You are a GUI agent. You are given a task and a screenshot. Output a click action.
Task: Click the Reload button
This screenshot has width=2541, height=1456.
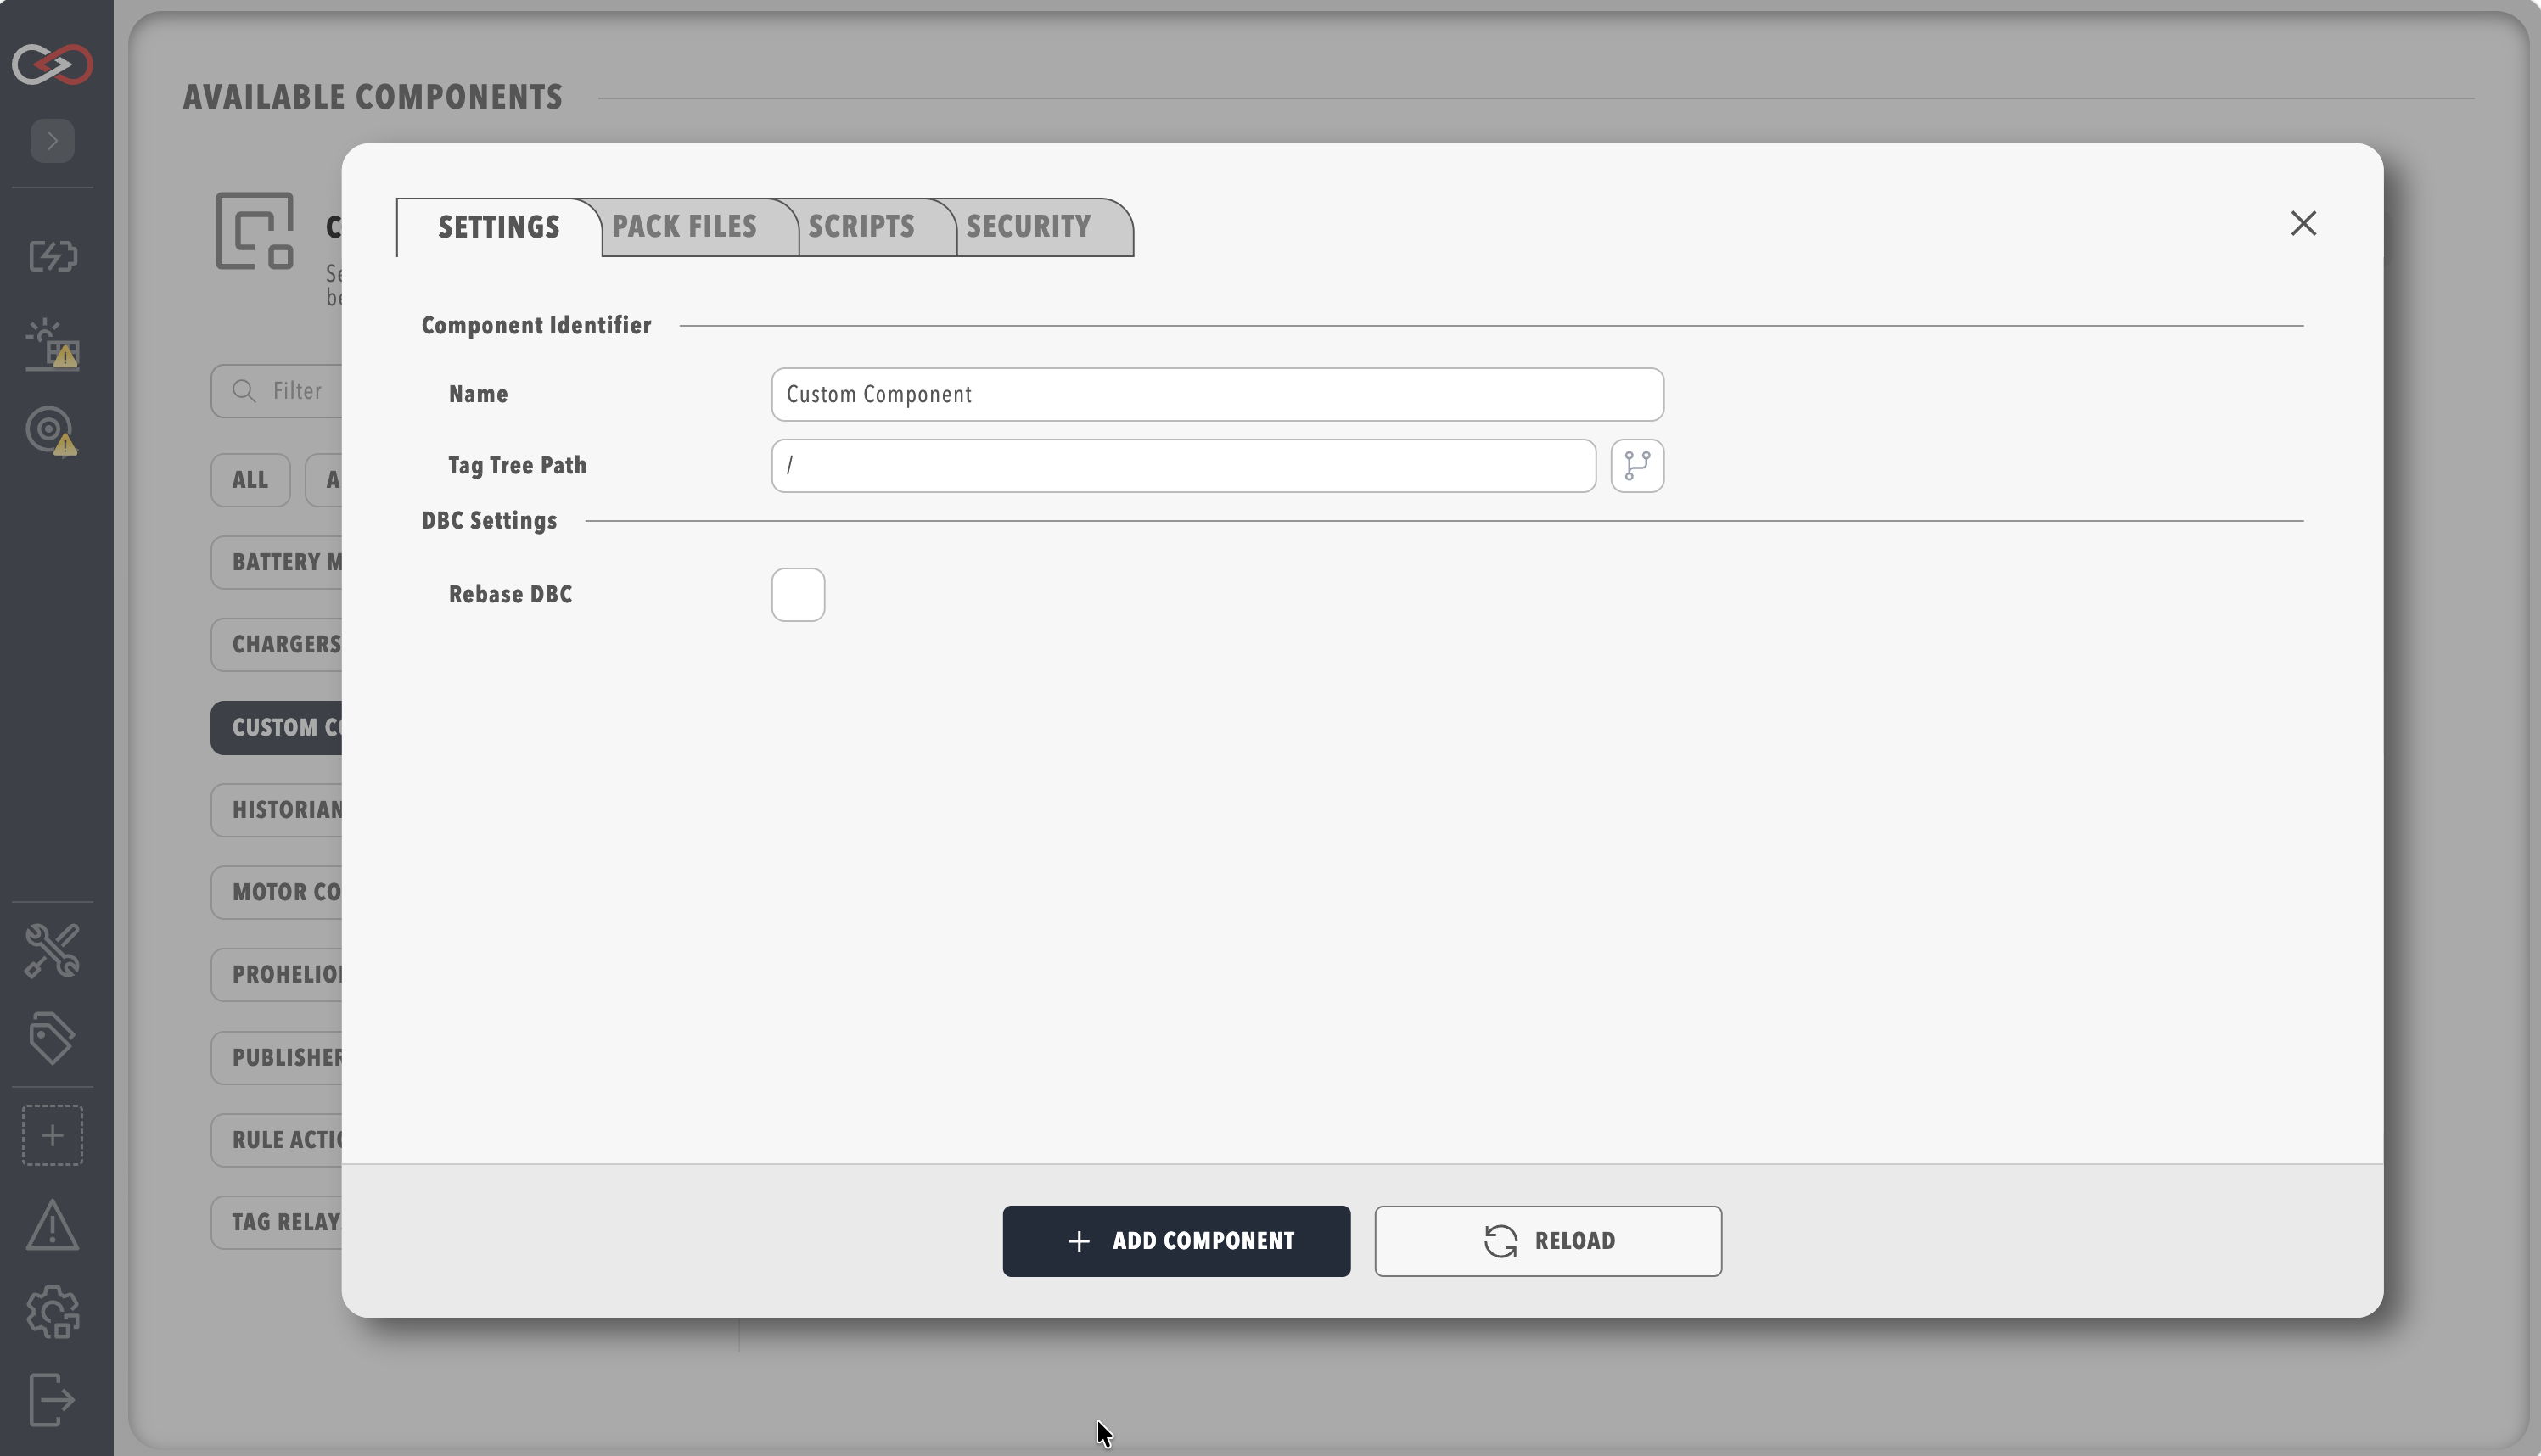coord(1548,1241)
